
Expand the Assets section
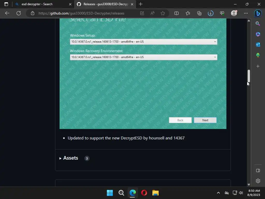coord(69,158)
